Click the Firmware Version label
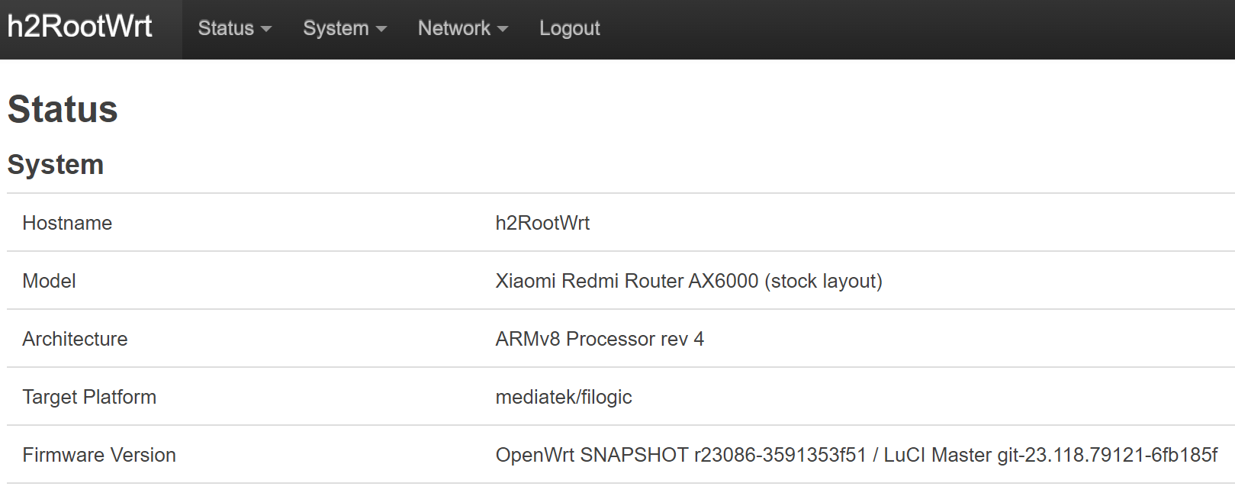Image resolution: width=1235 pixels, height=493 pixels. pyautogui.click(x=99, y=455)
